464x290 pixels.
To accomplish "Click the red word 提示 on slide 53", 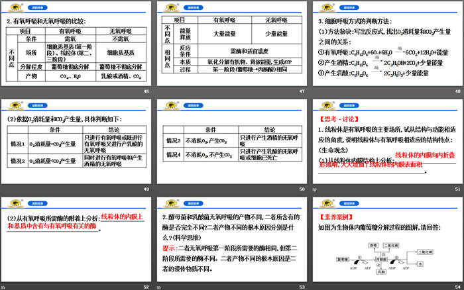I will pos(169,248).
